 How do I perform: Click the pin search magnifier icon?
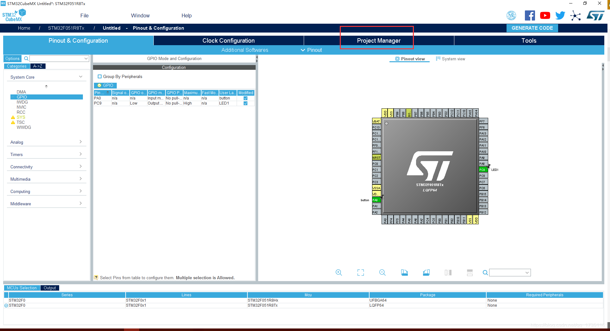coord(485,273)
